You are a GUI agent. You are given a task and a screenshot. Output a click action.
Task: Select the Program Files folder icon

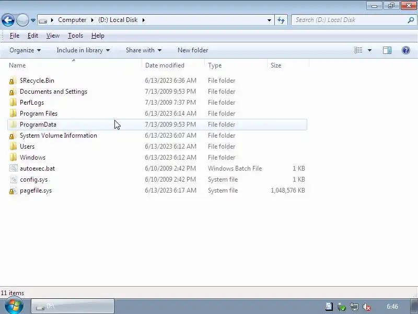13,114
